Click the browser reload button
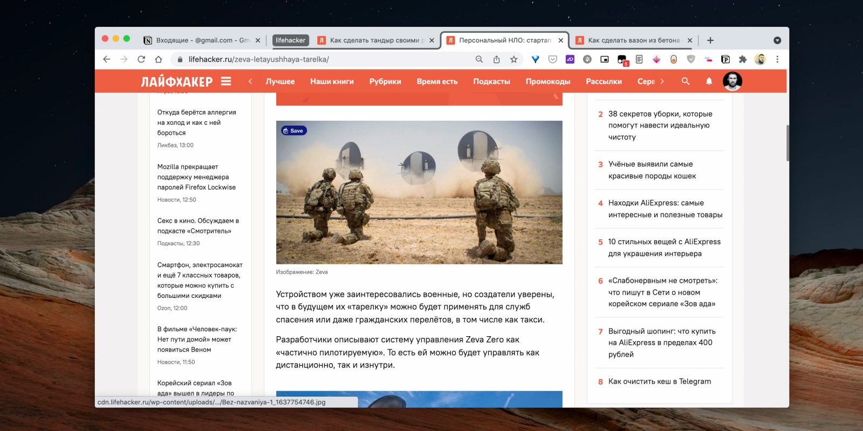Screen dimensions: 863x431 (141, 59)
